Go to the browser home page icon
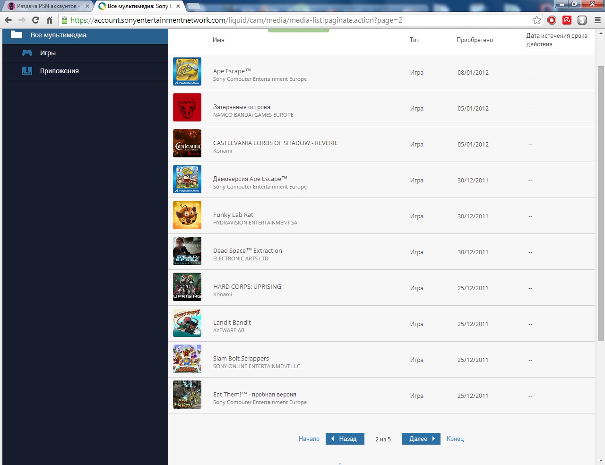The image size is (605, 465). [49, 20]
